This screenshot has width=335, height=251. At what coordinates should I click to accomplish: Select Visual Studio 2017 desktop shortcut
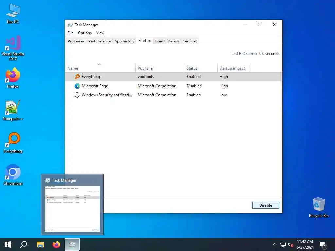(13, 48)
